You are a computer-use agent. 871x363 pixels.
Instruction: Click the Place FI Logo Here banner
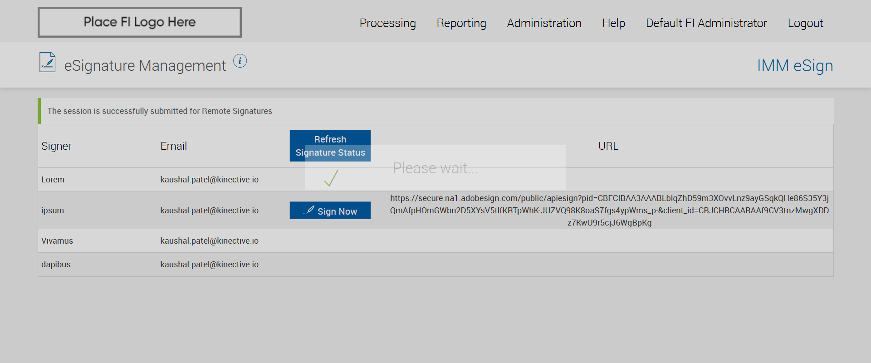140,22
